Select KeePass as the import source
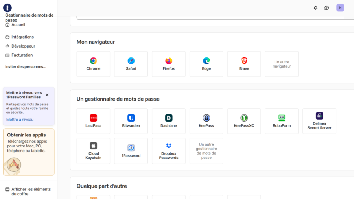 point(206,121)
